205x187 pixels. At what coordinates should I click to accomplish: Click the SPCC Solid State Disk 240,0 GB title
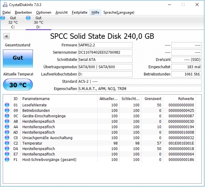[x=102, y=36]
